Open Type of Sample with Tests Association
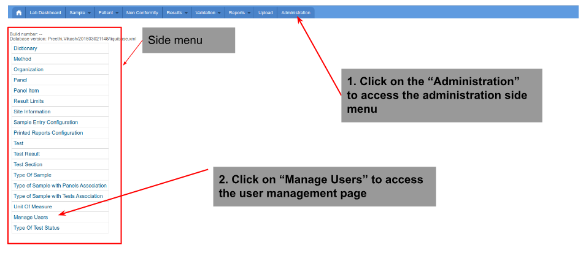This screenshot has height=261, width=586. [x=58, y=196]
